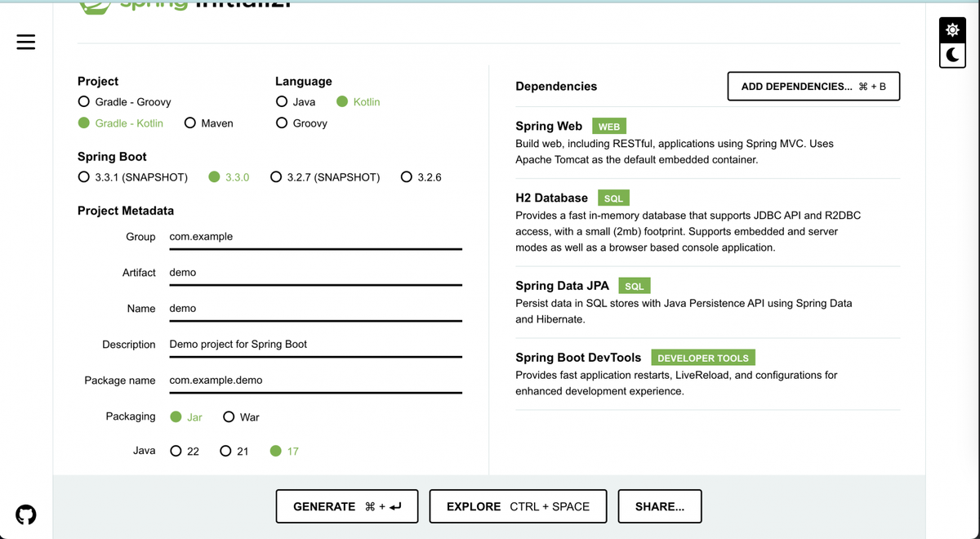Edit the Group field com.example
The height and width of the screenshot is (539, 980).
pyautogui.click(x=315, y=237)
